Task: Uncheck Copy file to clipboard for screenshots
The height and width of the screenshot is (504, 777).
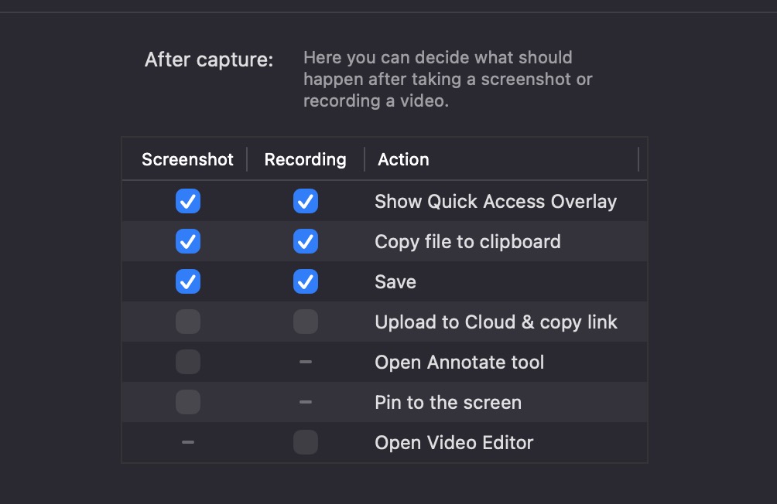Action: tap(187, 241)
